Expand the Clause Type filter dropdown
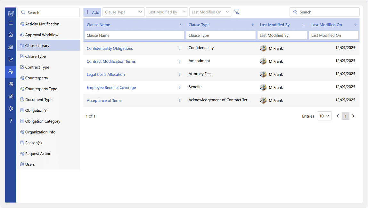The height and width of the screenshot is (208, 368). tap(123, 12)
